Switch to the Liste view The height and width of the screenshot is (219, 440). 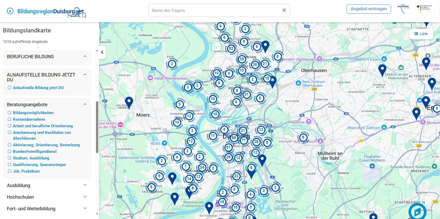[421, 34]
